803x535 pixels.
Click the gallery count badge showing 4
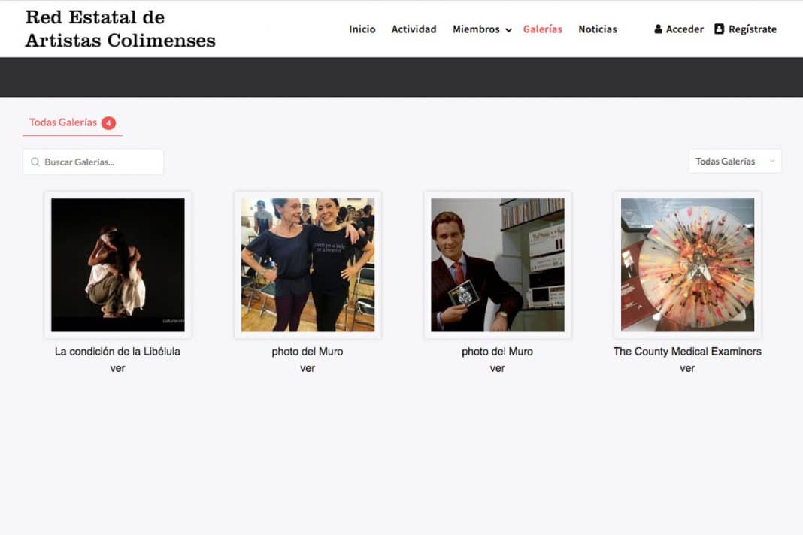pyautogui.click(x=108, y=123)
